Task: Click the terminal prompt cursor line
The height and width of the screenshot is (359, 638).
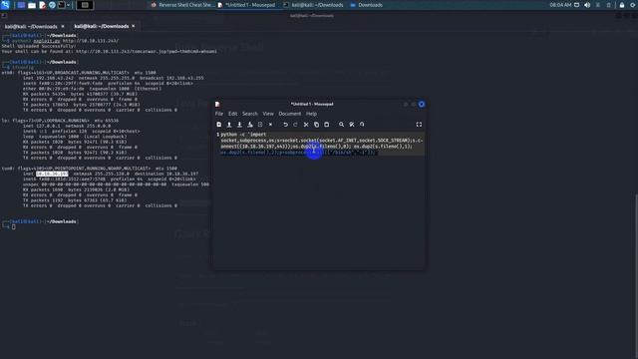Action: (x=13, y=227)
